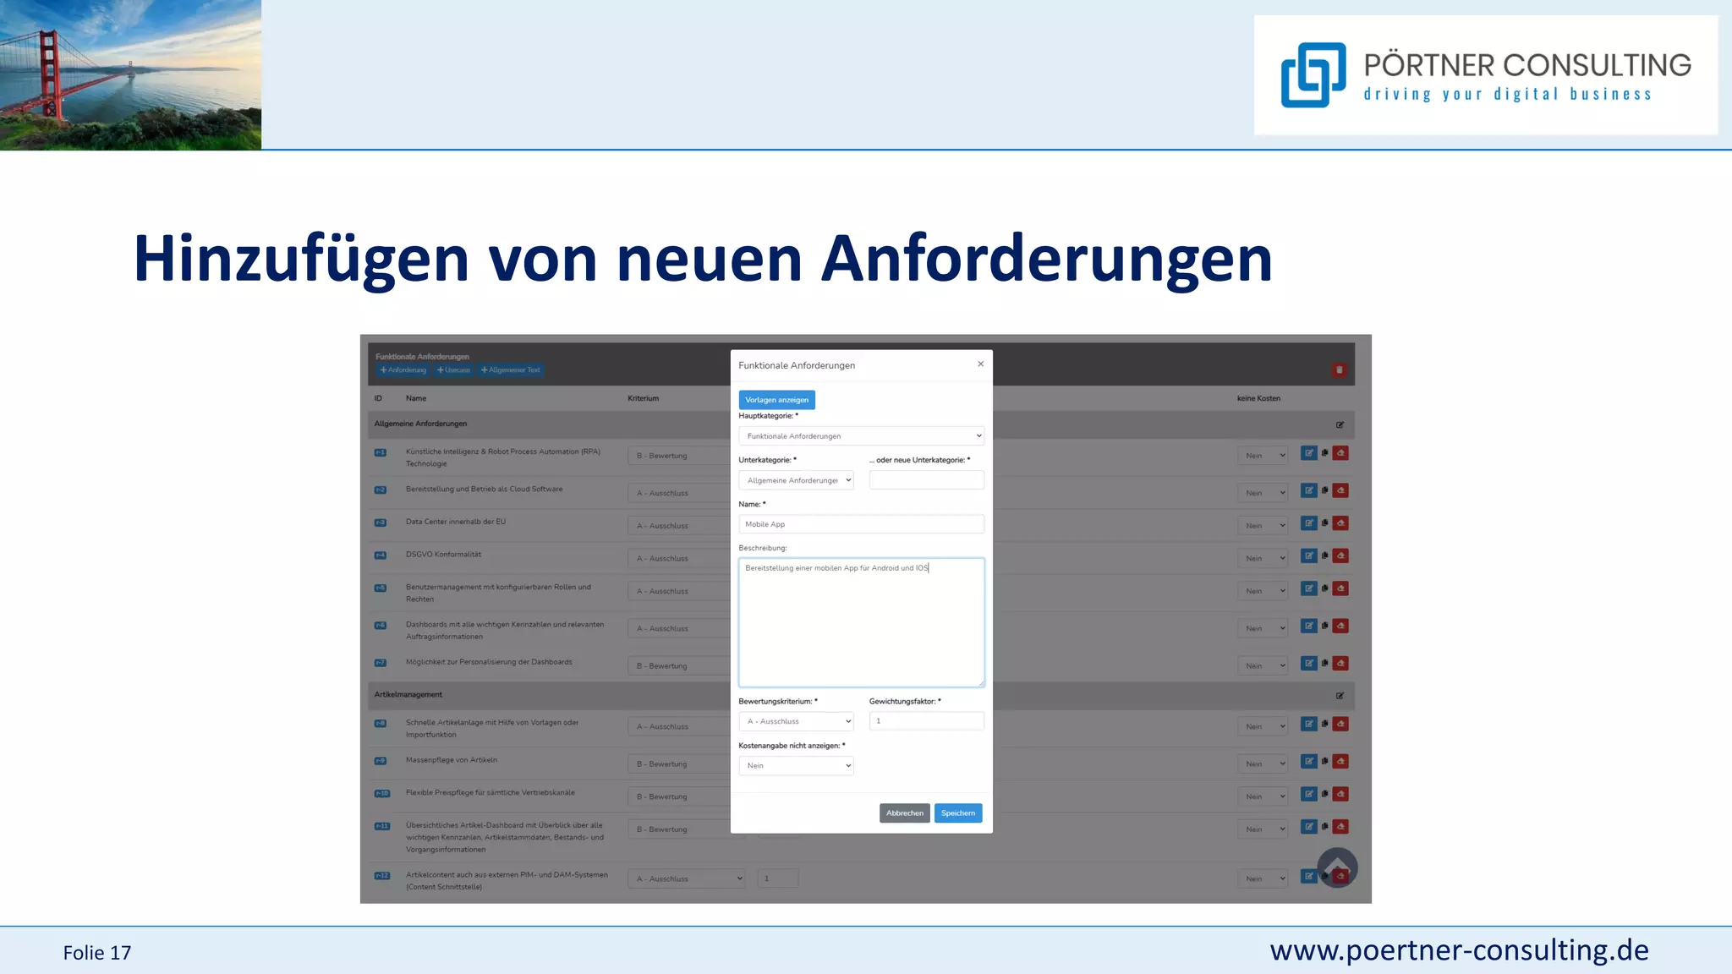Open the keine Kosten dropdown for Künstliche Intelligenz row
The image size is (1732, 974).
(1263, 456)
